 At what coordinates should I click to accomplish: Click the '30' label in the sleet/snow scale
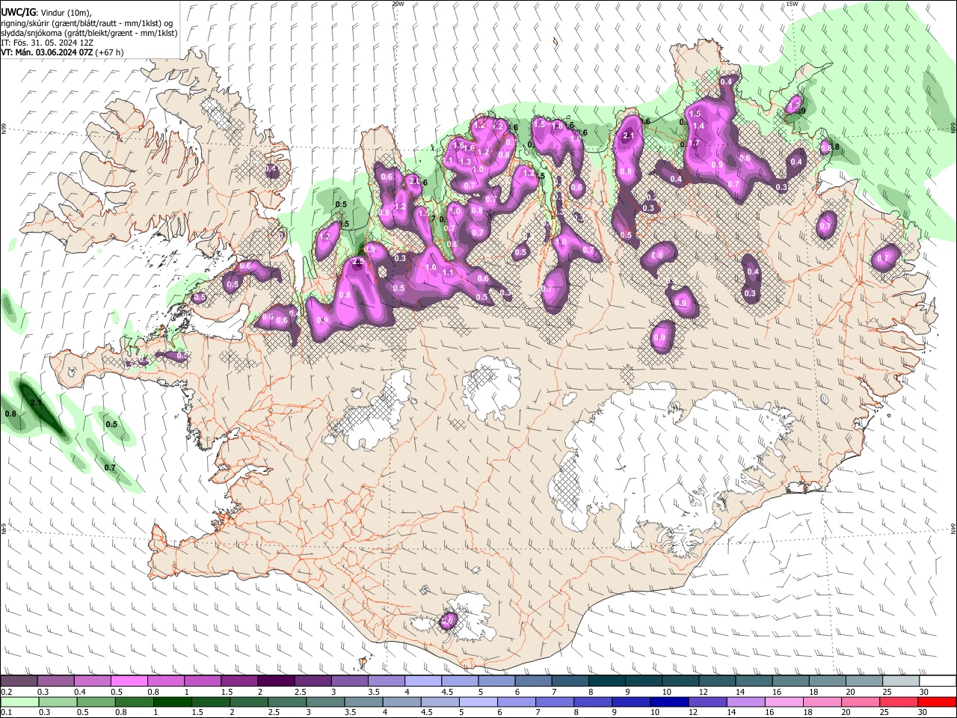[924, 692]
